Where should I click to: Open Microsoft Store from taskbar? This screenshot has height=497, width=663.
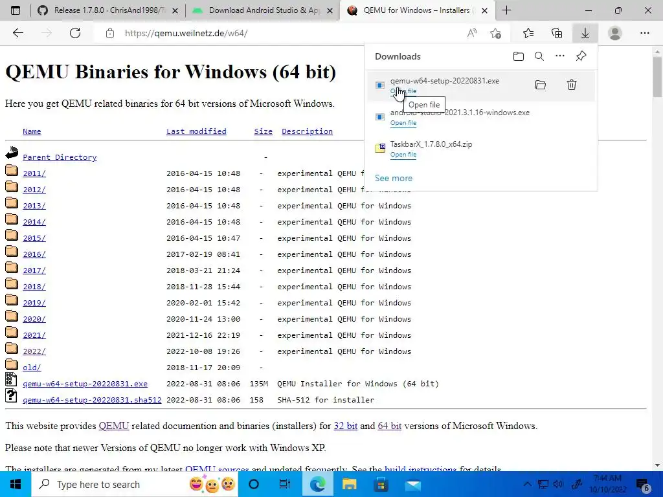[x=381, y=484]
